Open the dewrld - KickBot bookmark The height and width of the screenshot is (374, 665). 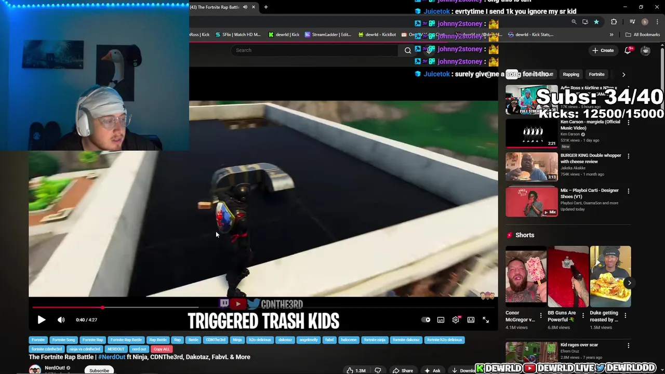377,35
